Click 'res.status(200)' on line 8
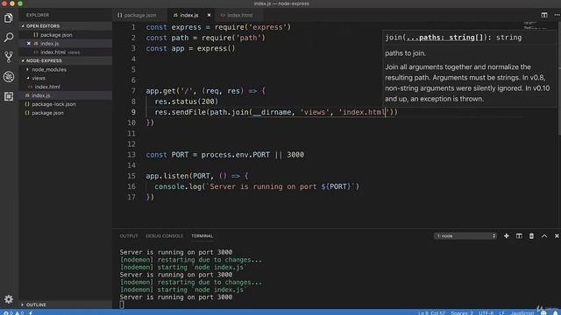 click(187, 101)
